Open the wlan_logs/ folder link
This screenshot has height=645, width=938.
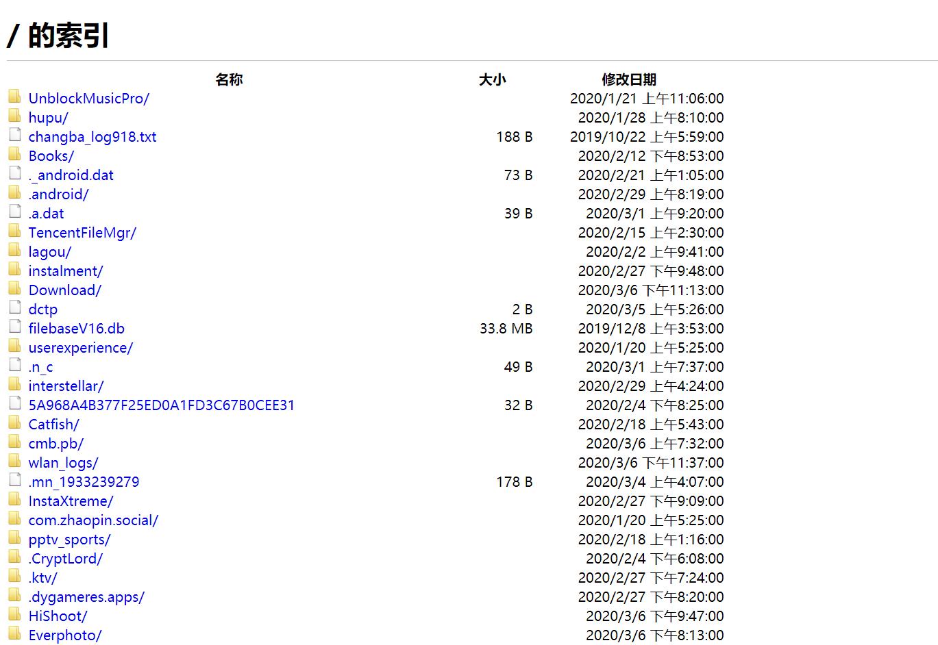point(64,463)
